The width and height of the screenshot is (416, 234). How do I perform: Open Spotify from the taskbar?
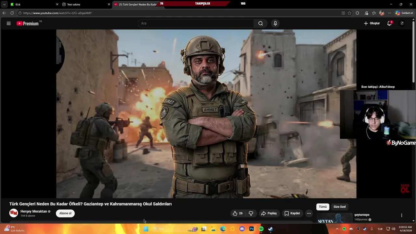point(261,229)
